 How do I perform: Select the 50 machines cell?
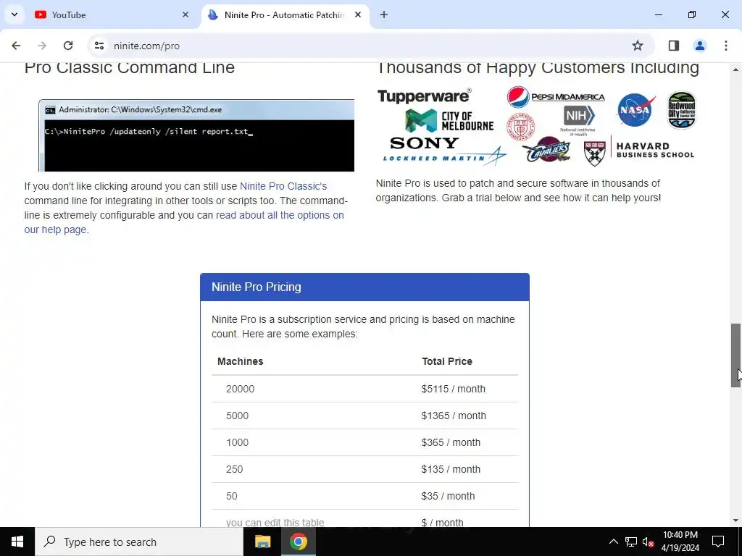(231, 496)
